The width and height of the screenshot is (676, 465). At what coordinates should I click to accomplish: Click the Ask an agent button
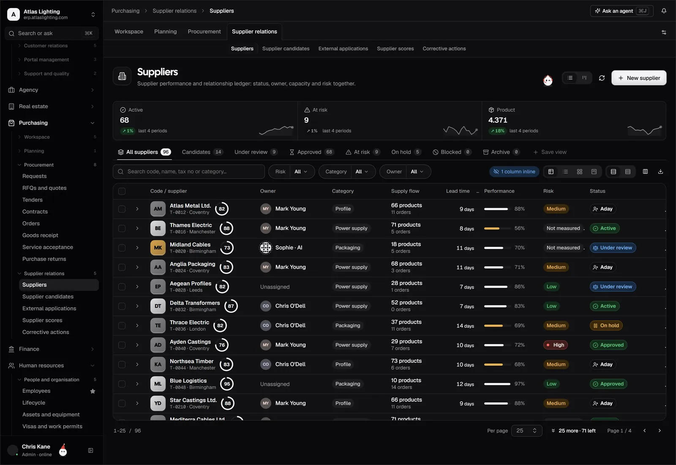(x=621, y=11)
